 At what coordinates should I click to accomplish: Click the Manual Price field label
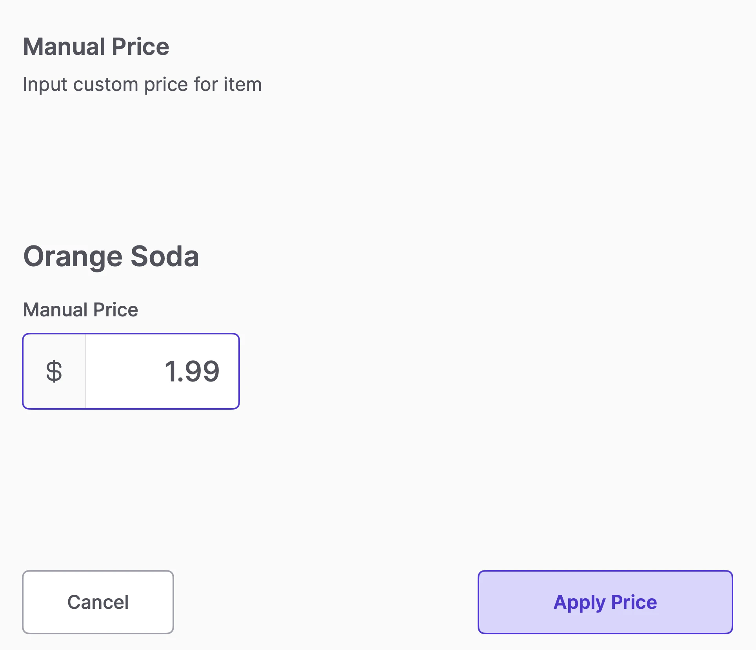[x=80, y=310]
